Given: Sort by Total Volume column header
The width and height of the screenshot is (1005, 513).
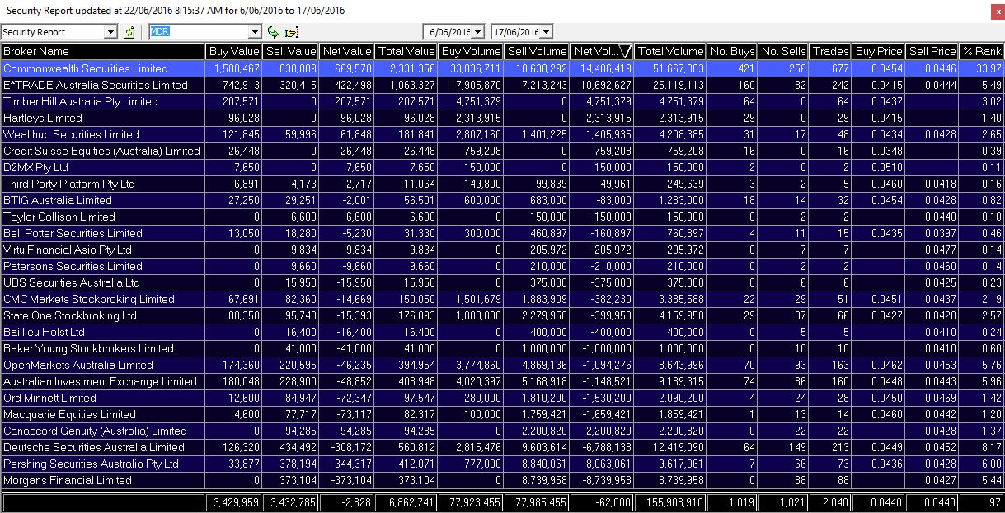Looking at the screenshot, I should tap(671, 51).
